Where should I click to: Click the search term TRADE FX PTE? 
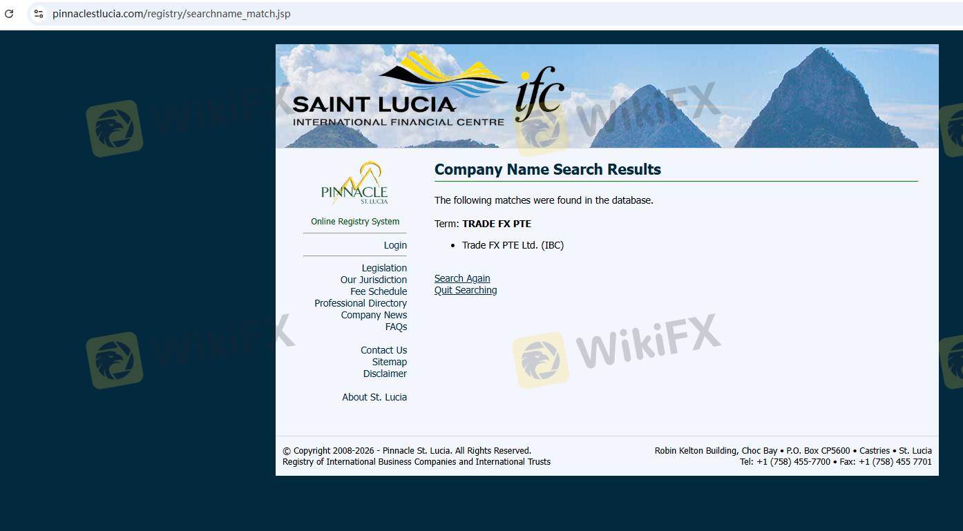click(x=497, y=224)
